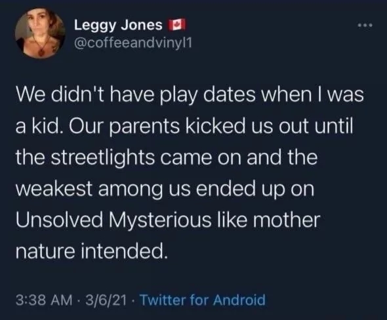Click the word "streetlights" in the tweet
387x320 pixels.
coord(103,158)
